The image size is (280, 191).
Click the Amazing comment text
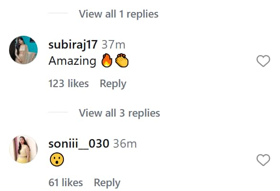(72, 61)
